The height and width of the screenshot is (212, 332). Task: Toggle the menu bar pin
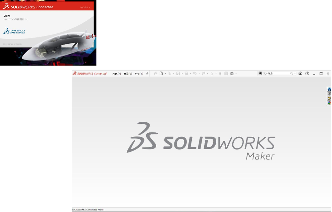point(147,74)
